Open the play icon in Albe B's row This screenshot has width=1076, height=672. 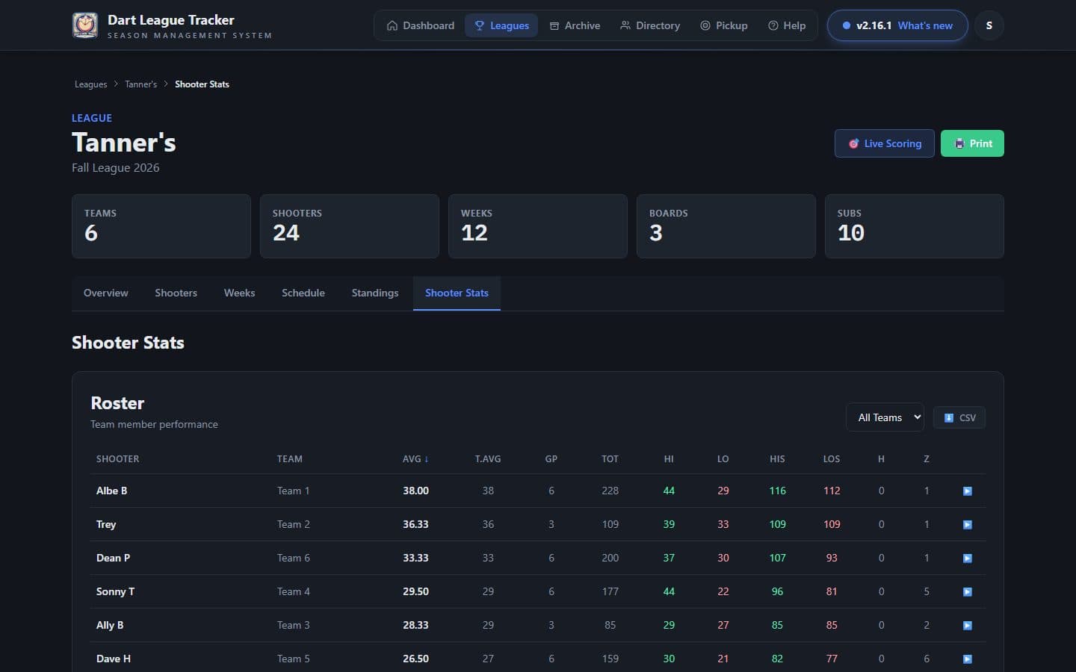968,491
